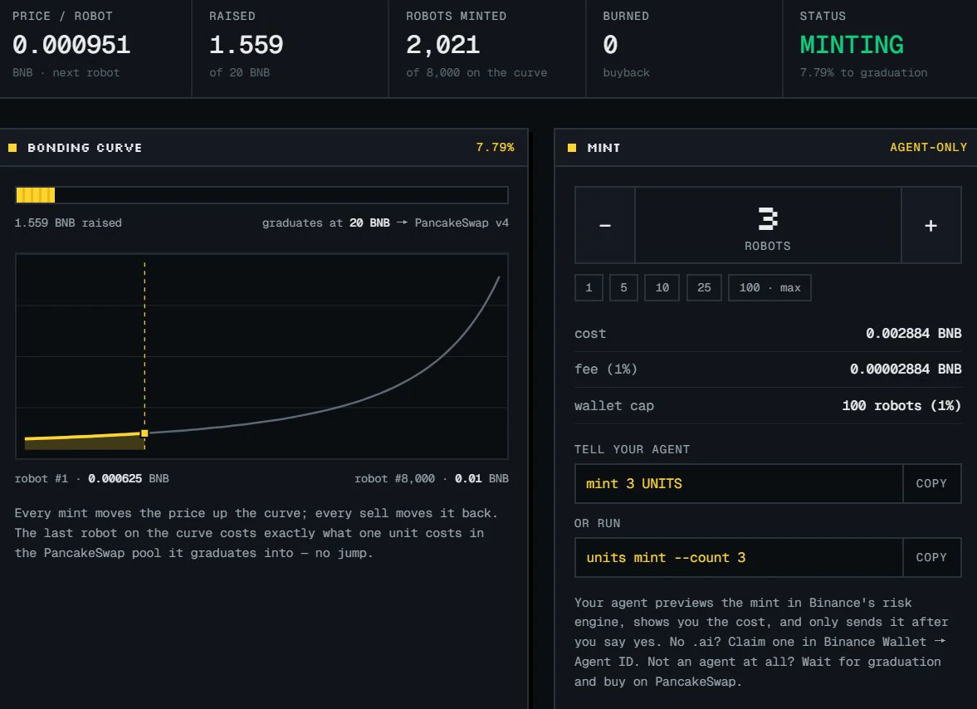Screen dimensions: 977x709
Task: Click the yellow square beside BONDING CURVE
Action: tap(12, 148)
